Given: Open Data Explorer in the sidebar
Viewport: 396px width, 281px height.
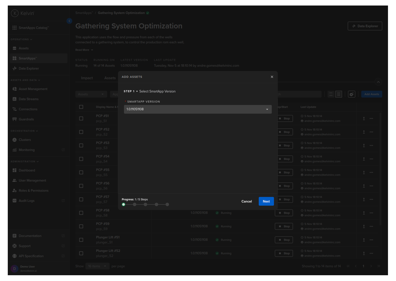Looking at the screenshot, I should 29,68.
